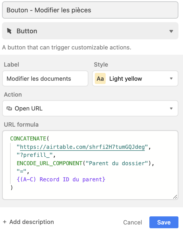
Task: Select the Open URL action selector
Action: point(90,108)
